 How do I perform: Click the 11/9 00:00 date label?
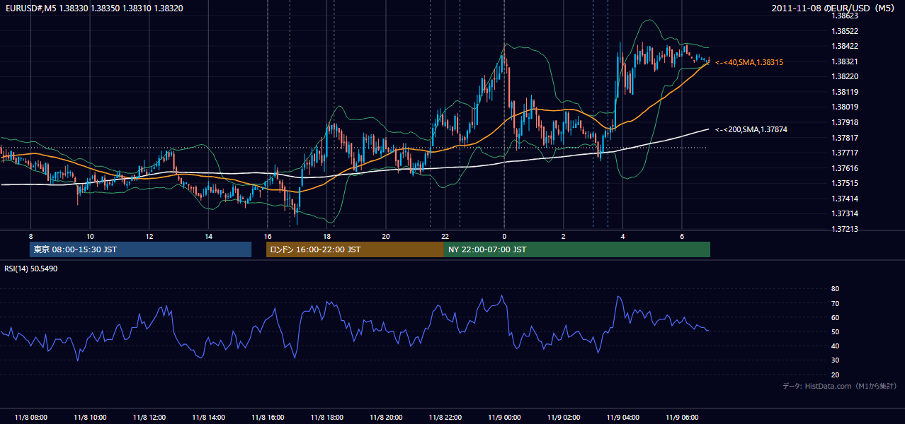coord(504,418)
